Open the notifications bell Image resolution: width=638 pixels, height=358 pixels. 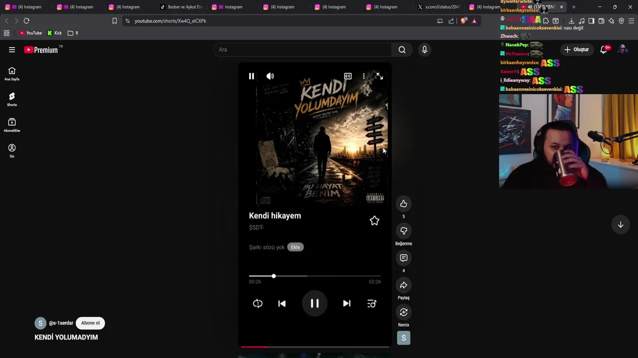point(605,49)
